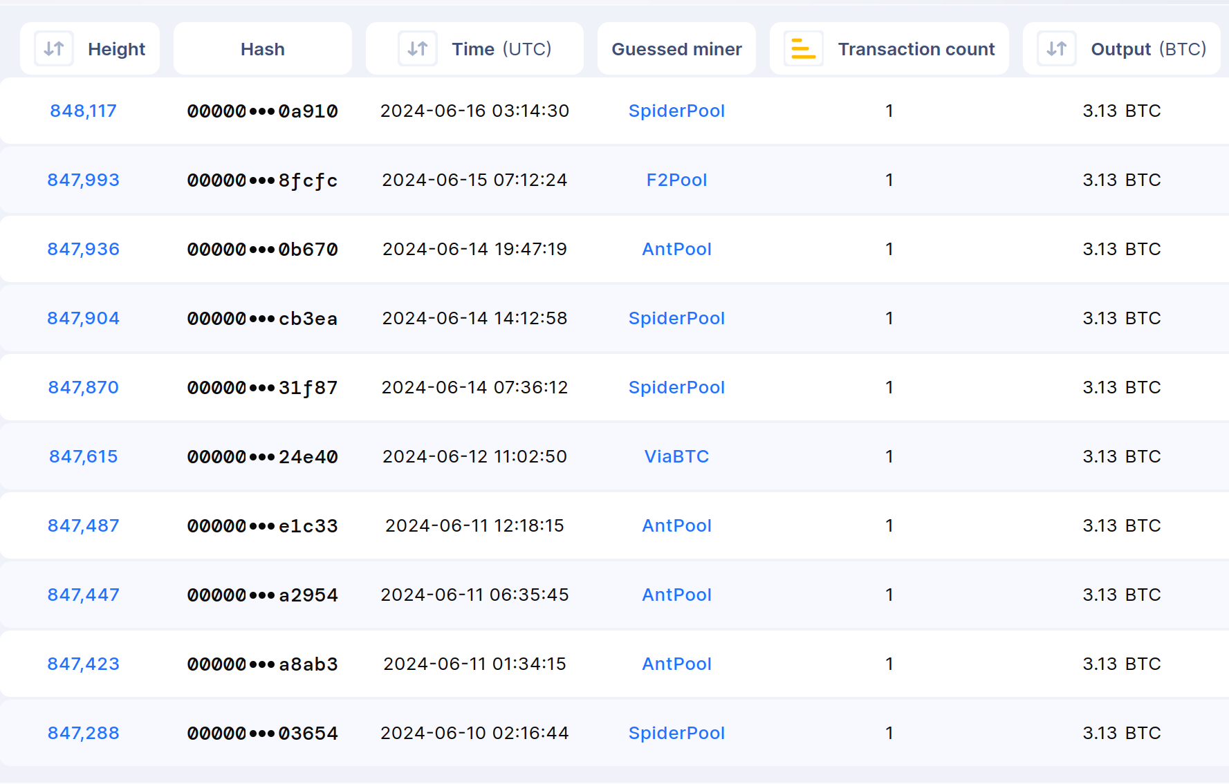Open AntPool miner for block 847,487
The height and width of the screenshot is (784, 1229).
pos(676,525)
